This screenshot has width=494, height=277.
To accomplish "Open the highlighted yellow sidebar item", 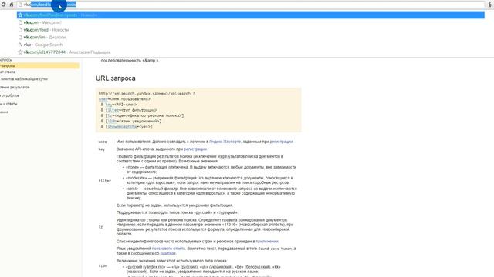I will 39,66.
